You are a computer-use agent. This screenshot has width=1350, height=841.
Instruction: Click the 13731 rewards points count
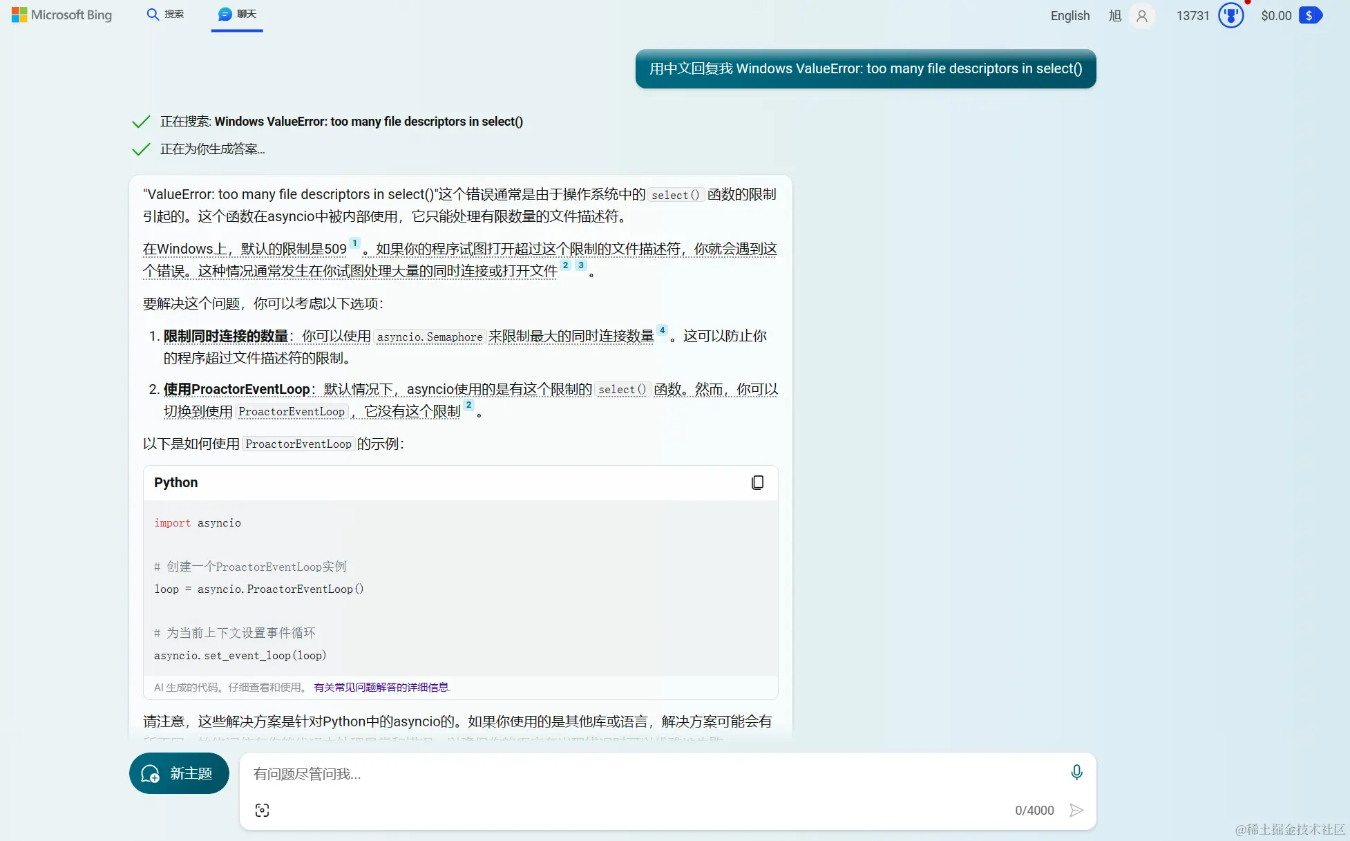1192,15
